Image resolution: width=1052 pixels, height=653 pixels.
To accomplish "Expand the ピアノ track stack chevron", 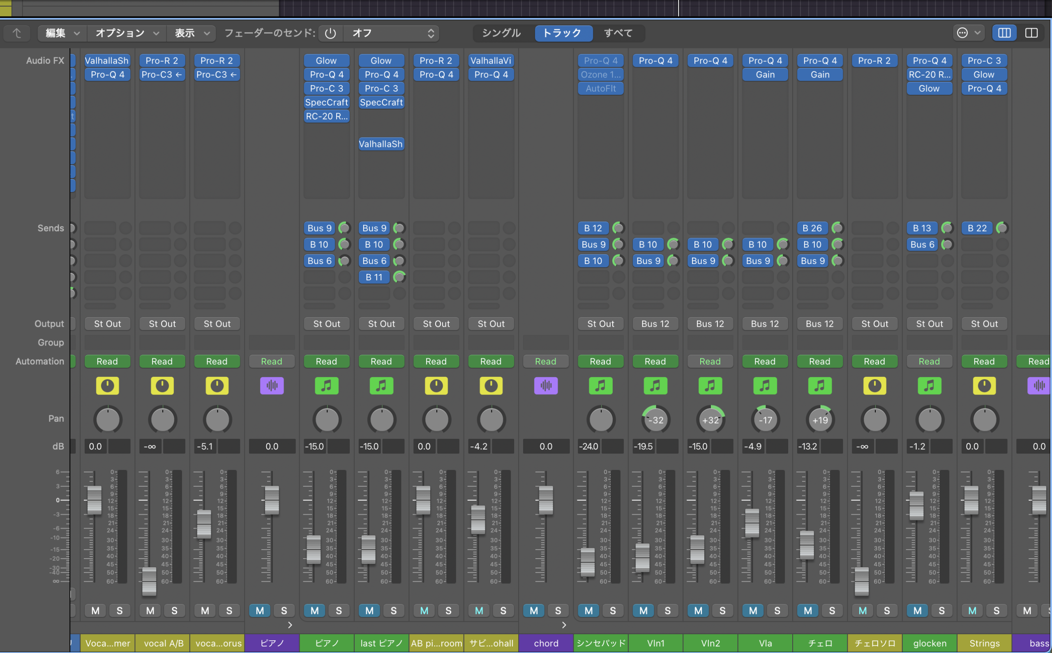I will tap(290, 625).
